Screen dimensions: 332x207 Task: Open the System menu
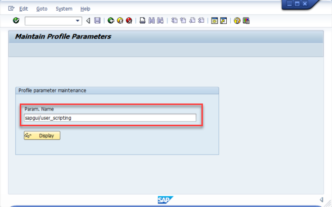64,9
